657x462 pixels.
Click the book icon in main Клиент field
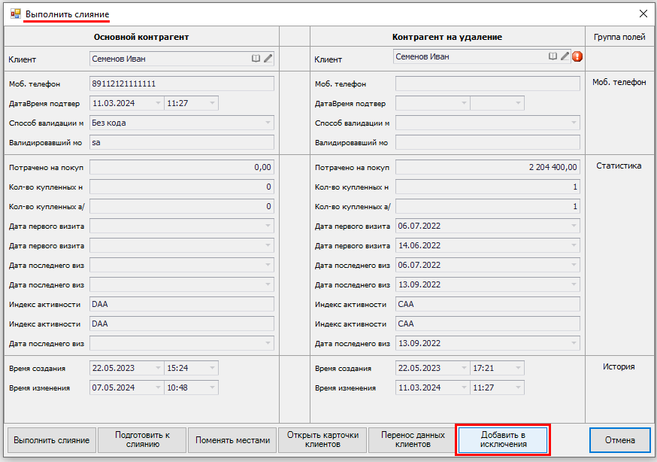point(256,58)
